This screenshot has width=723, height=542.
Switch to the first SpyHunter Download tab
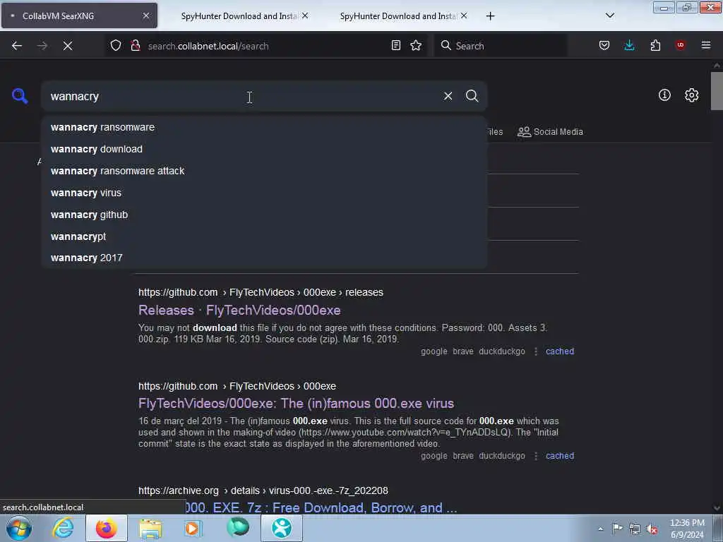[x=239, y=16]
